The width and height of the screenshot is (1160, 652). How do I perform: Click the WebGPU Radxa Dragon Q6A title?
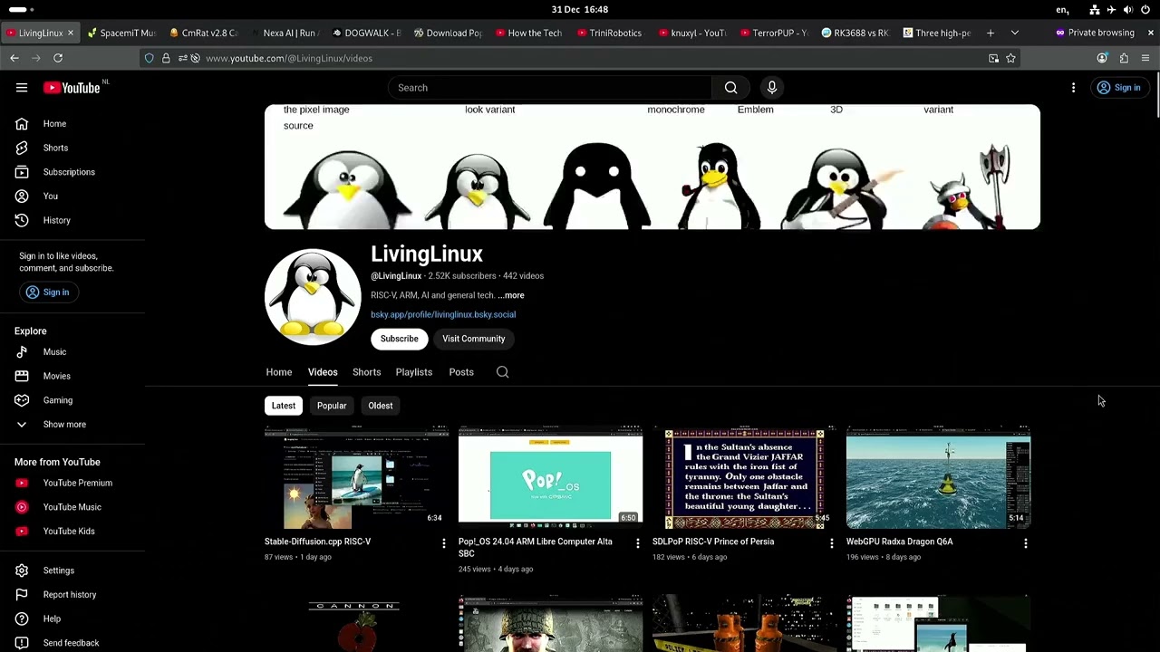coord(900,542)
